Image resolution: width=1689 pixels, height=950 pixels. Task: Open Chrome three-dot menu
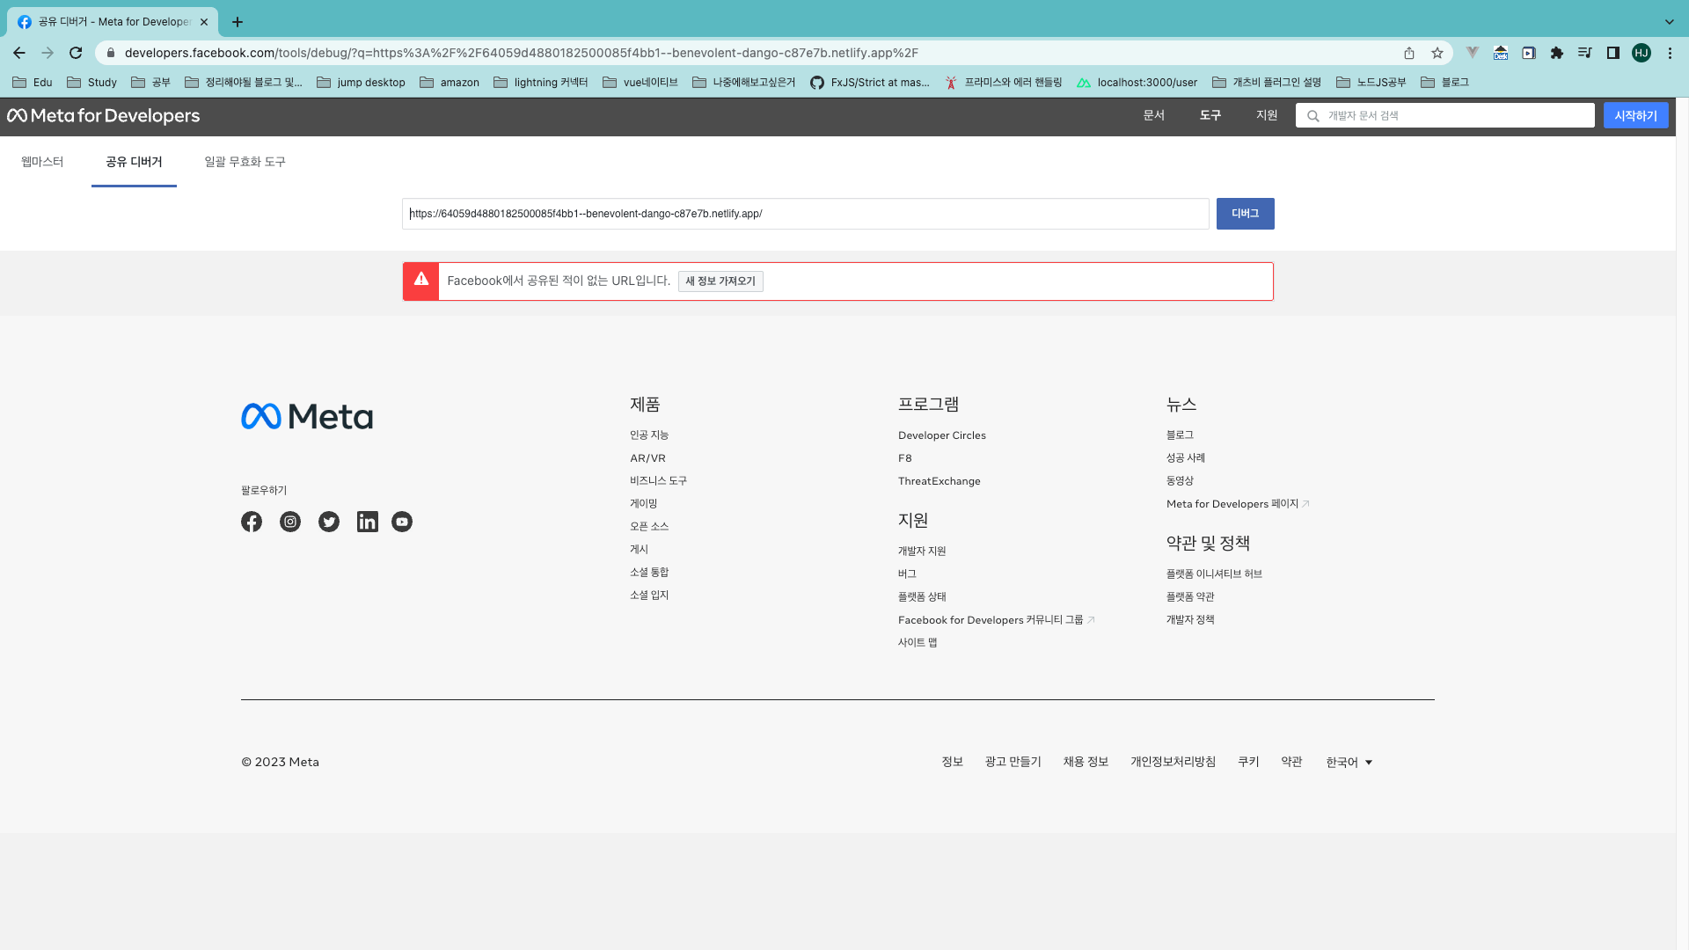pyautogui.click(x=1670, y=53)
